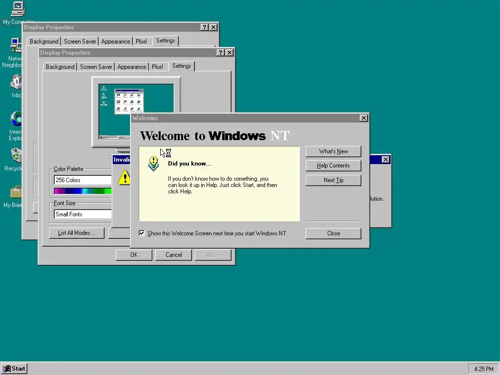Switch to Background tab in front Display Properties
The image size is (500, 375).
(x=60, y=66)
